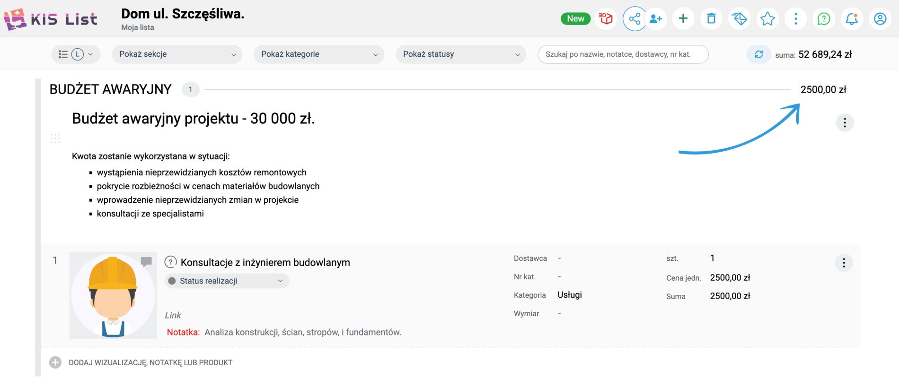
Task: Open options menu for Konsultacje product row
Action: click(844, 263)
